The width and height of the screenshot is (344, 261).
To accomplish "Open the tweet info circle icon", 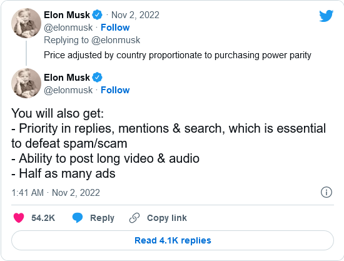I will (x=326, y=192).
